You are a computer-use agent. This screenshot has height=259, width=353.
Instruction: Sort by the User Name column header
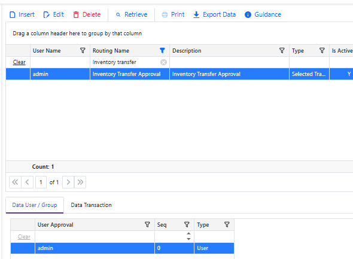click(x=47, y=51)
